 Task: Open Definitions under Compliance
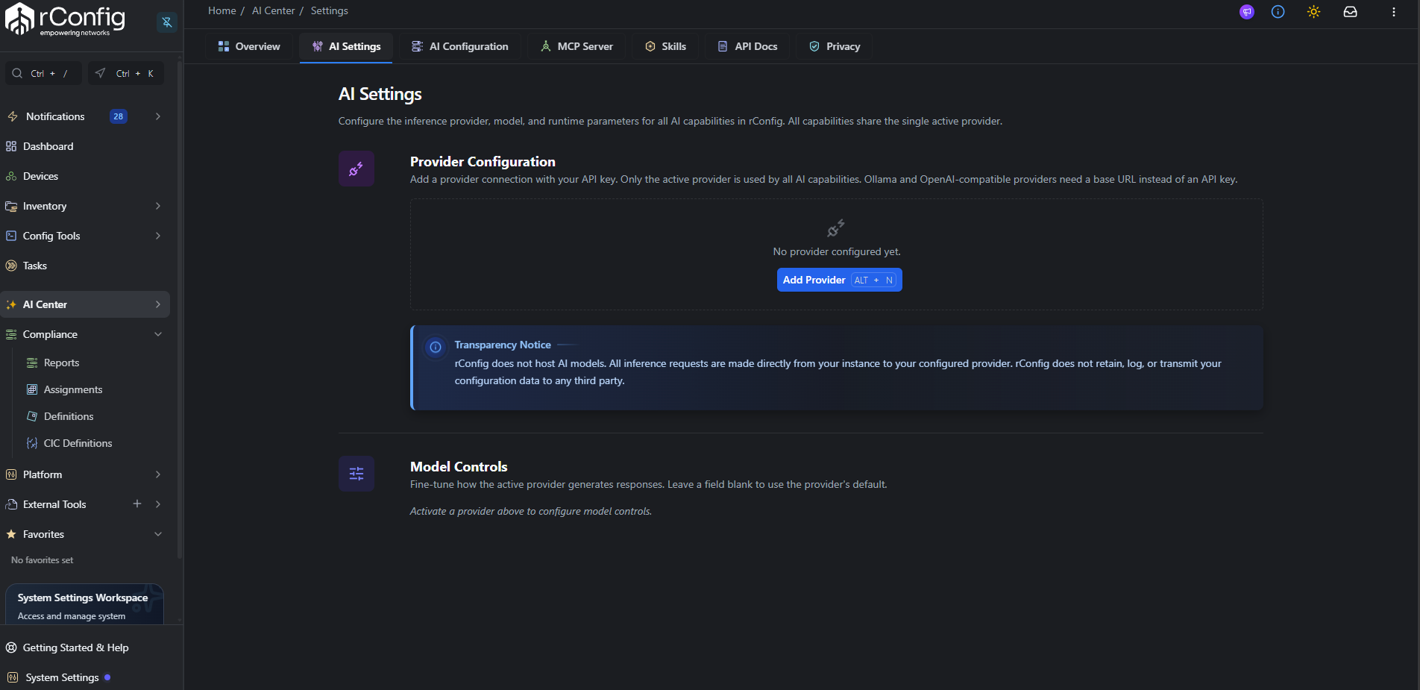(x=69, y=416)
